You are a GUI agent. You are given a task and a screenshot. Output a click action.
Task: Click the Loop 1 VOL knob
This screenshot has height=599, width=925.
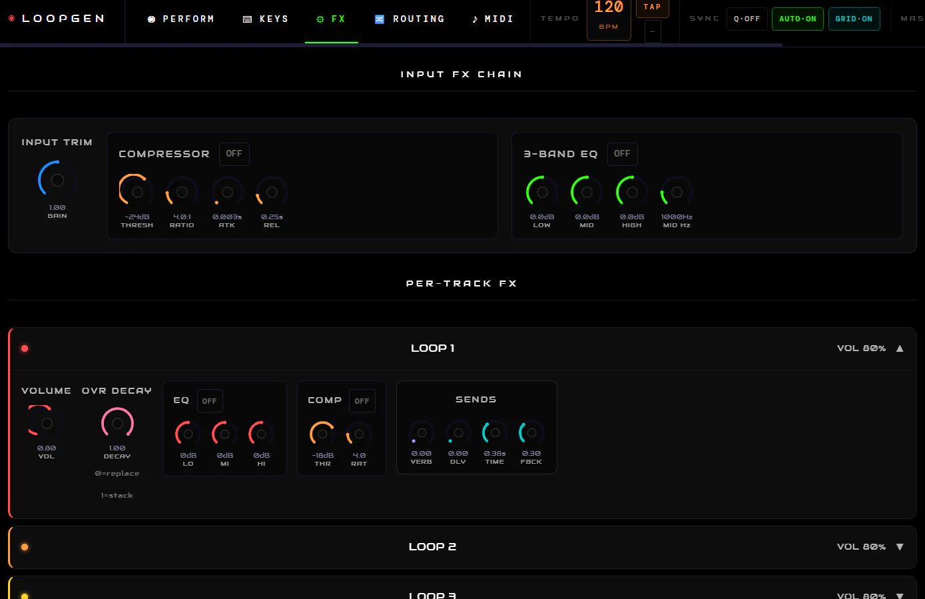47,423
